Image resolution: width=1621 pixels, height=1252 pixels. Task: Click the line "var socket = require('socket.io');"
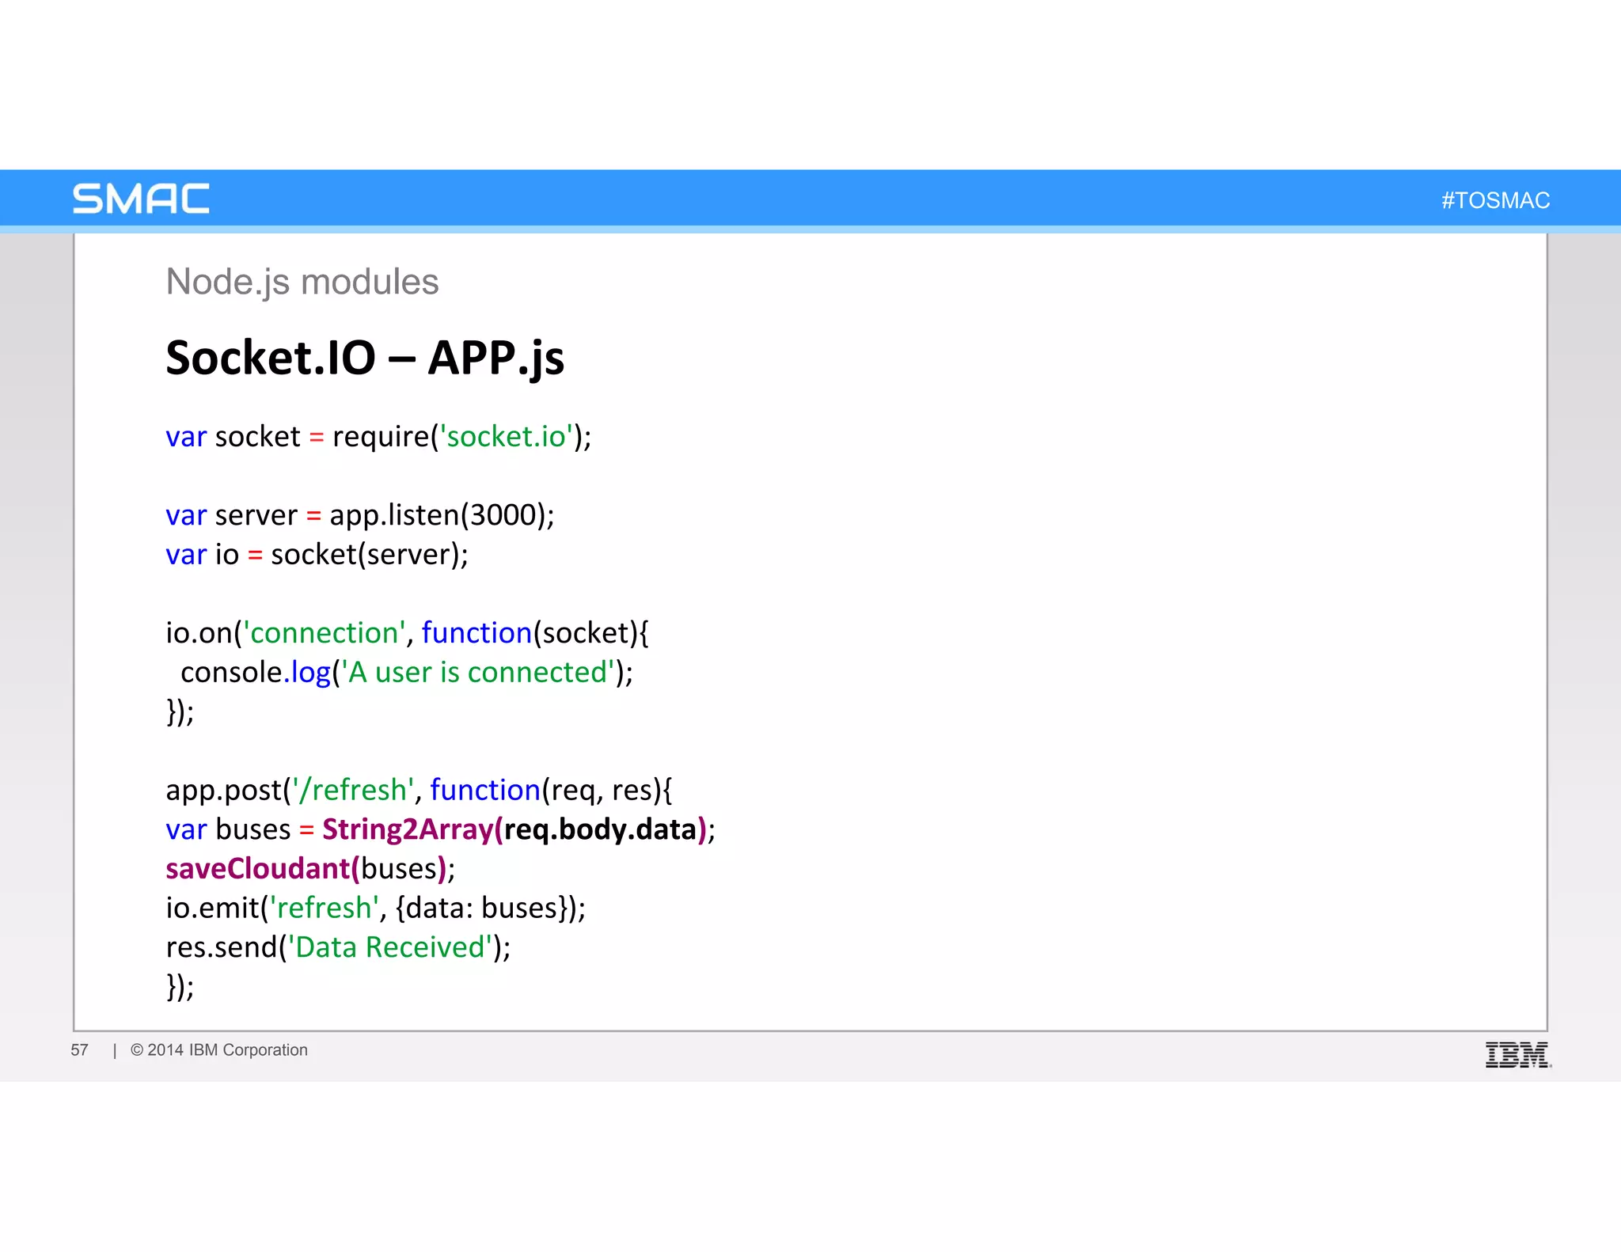[x=378, y=437]
